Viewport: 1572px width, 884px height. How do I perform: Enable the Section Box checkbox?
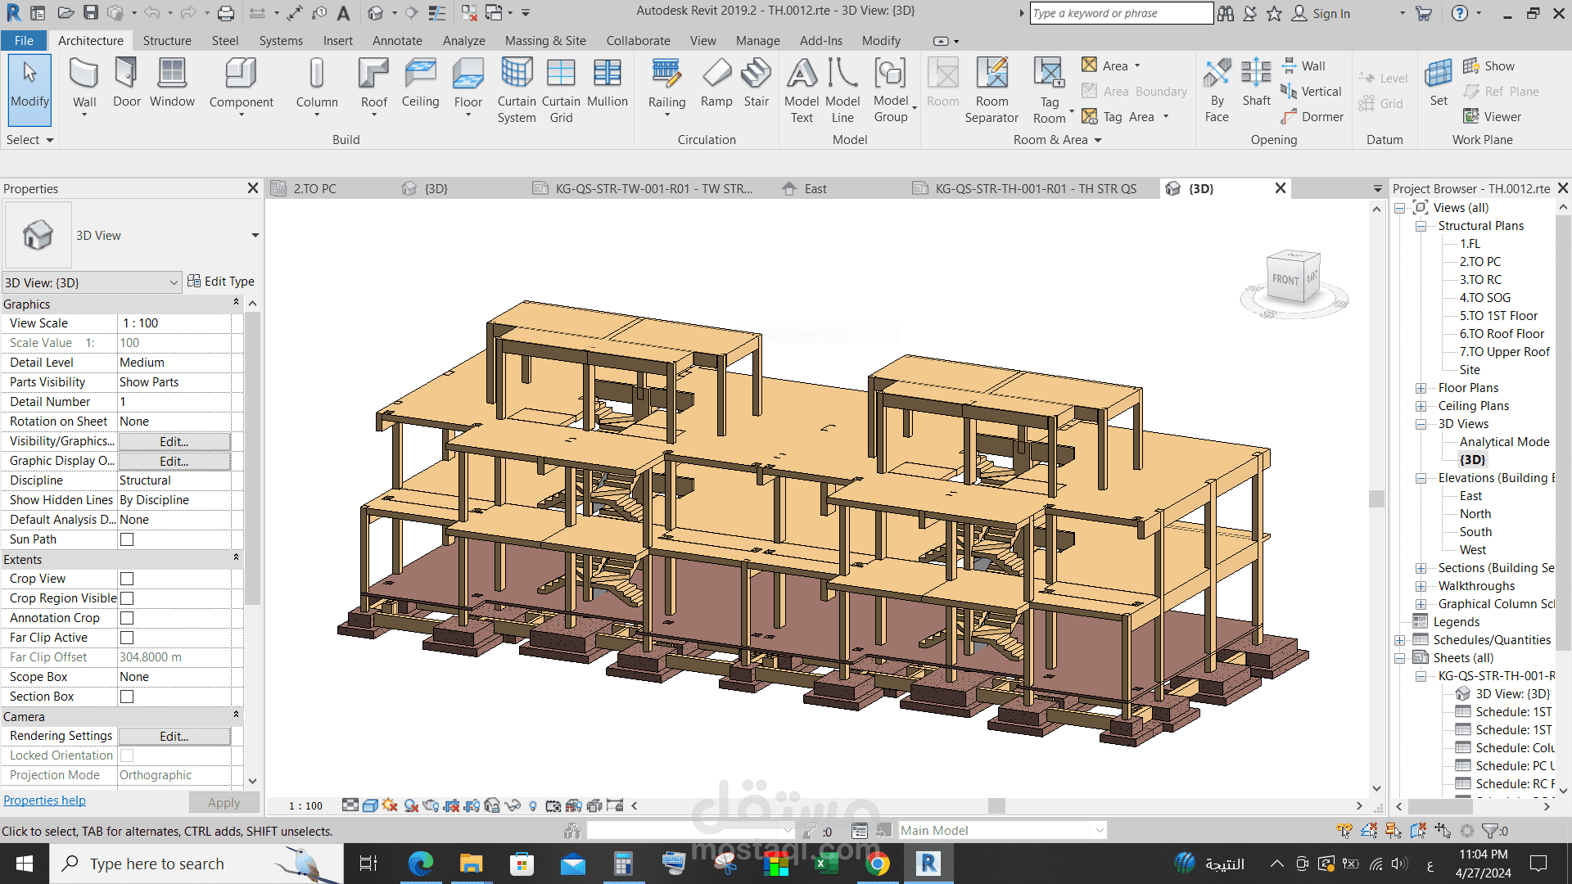click(x=127, y=697)
